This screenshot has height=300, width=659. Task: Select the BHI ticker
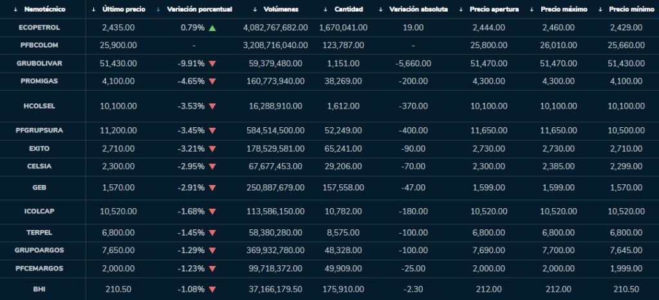pyautogui.click(x=39, y=290)
